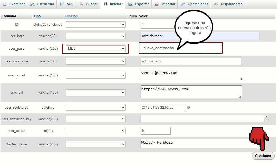Switch to the Insertar tab
This screenshot has height=163, width=277.
[x=113, y=4]
